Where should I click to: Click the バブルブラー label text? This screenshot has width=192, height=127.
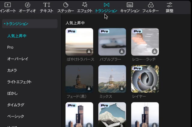coord(110,59)
